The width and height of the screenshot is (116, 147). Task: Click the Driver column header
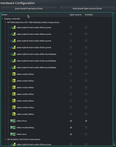pyautogui.click(x=4, y=15)
